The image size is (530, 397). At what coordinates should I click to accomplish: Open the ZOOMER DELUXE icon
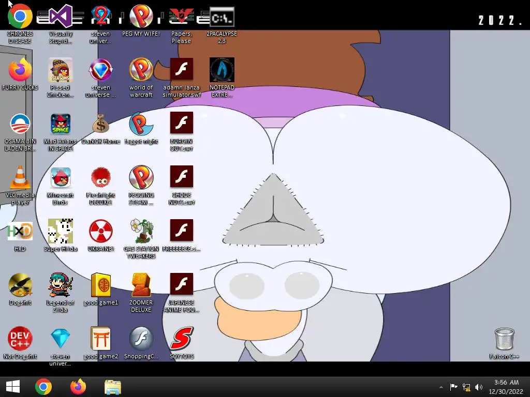click(141, 285)
